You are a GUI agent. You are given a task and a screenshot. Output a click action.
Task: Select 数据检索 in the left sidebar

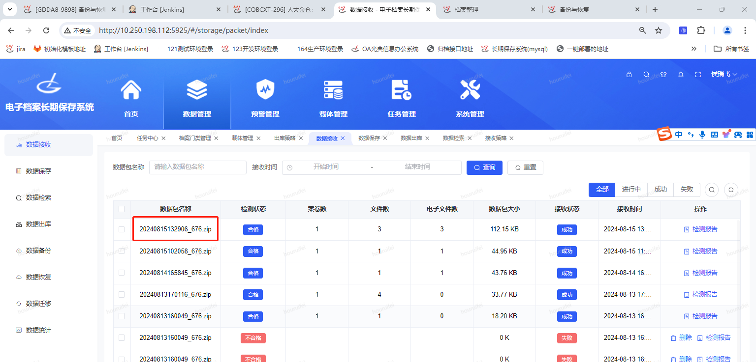pos(49,197)
